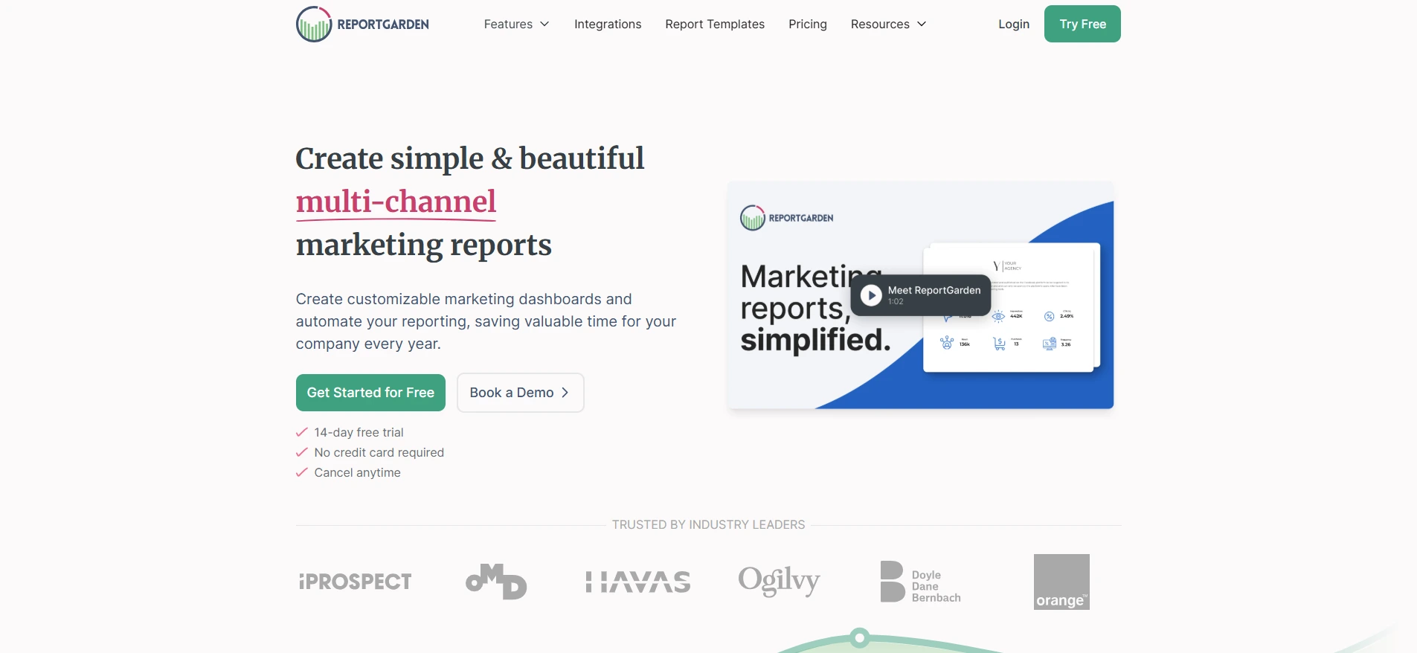This screenshot has height=653, width=1417.
Task: Click the checkmark beside 14-day free trial
Action: pos(301,432)
